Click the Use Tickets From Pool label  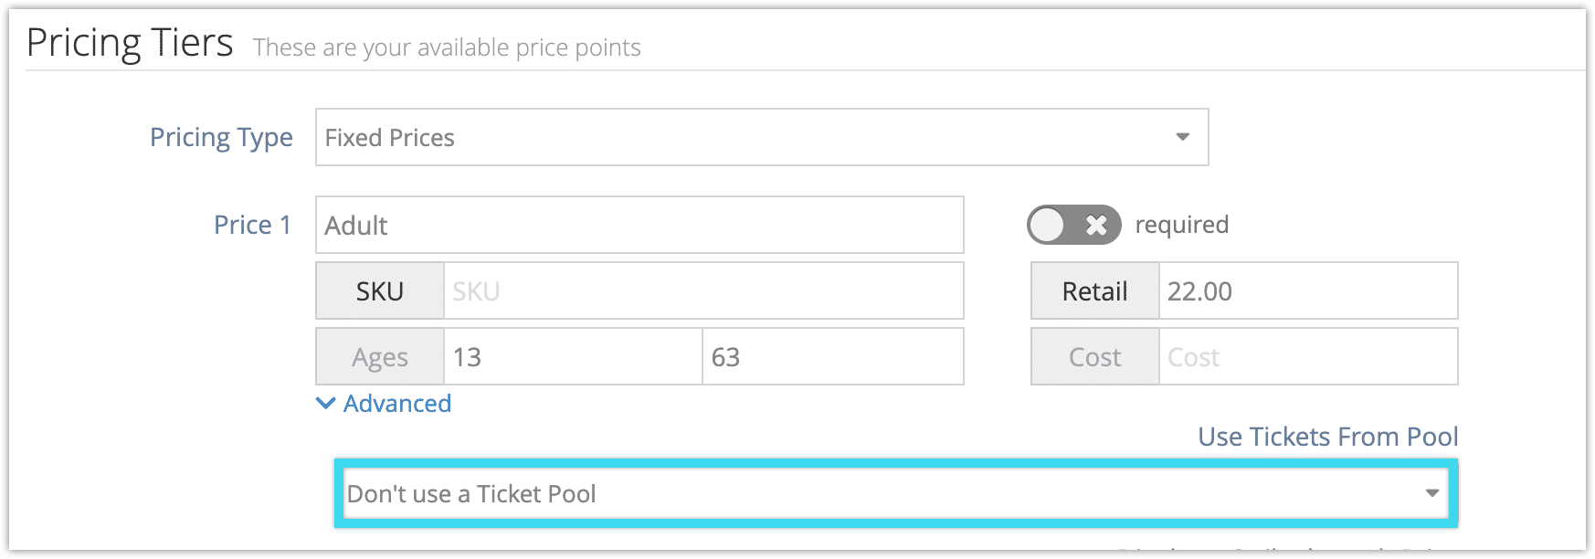[x=1328, y=437]
